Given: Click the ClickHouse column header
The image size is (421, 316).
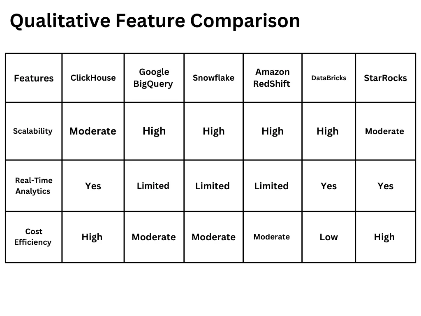Looking at the screenshot, I should coord(93,78).
